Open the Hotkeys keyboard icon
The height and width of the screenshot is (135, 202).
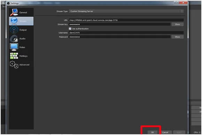click(14, 56)
